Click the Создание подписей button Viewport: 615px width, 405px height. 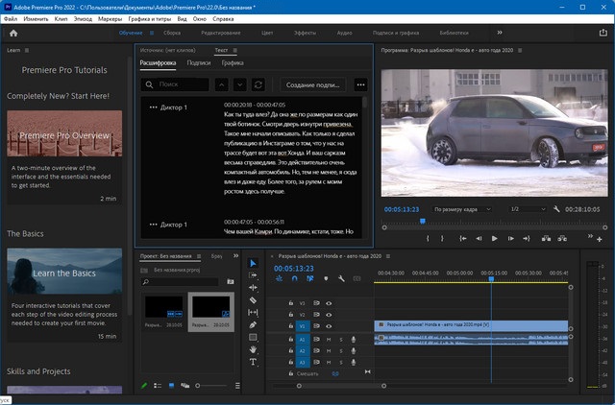(312, 84)
